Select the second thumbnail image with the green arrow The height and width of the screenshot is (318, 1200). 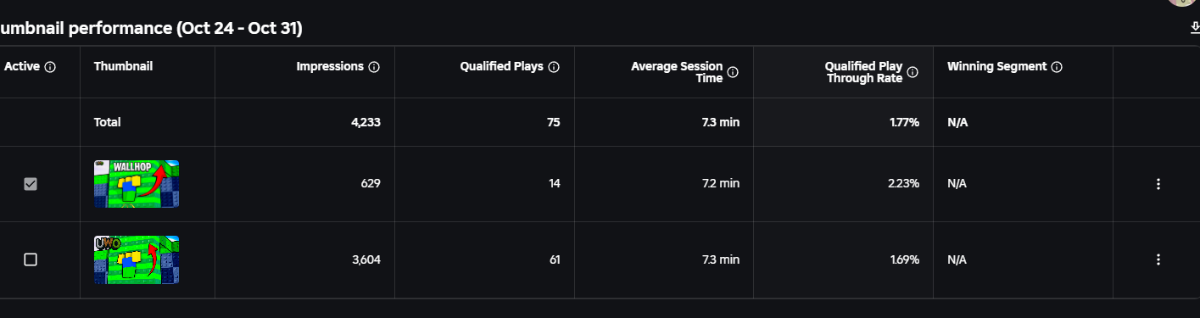tap(137, 259)
